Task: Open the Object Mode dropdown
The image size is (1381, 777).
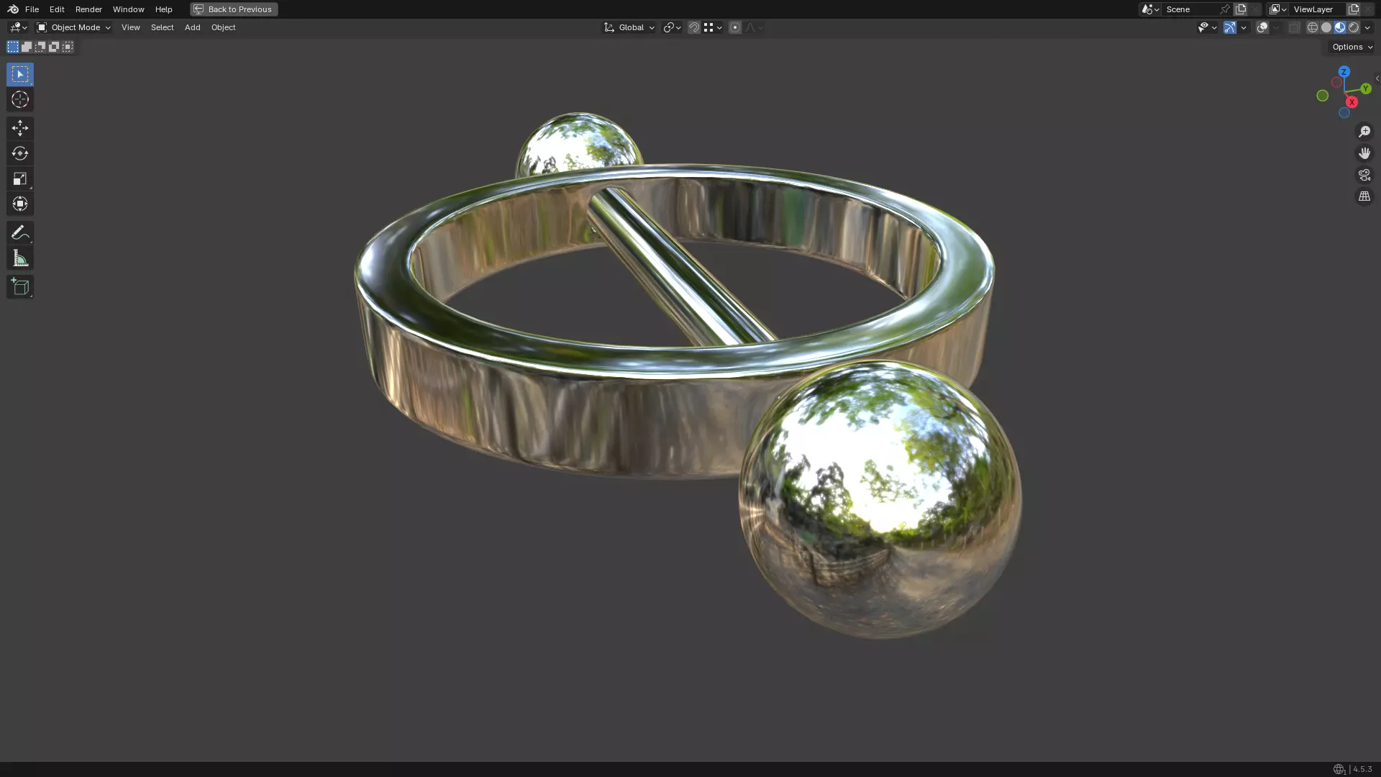Action: [74, 27]
